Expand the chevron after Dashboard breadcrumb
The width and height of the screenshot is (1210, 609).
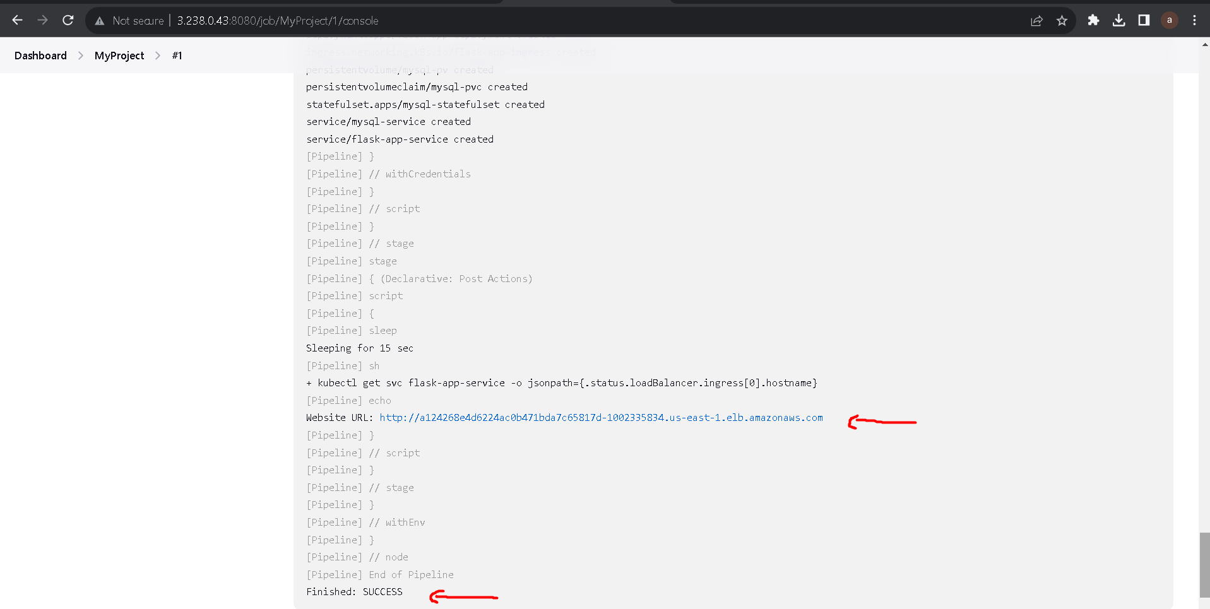click(80, 56)
